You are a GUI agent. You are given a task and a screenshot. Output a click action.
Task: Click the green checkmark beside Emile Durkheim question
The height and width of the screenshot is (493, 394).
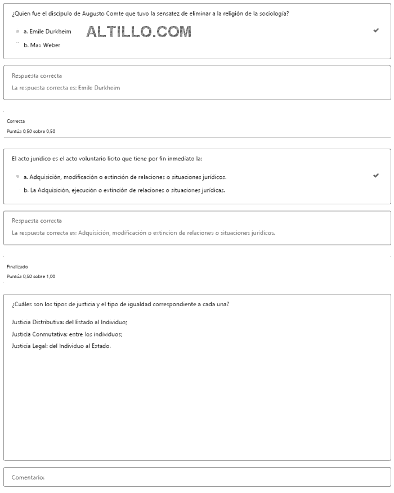click(x=376, y=30)
